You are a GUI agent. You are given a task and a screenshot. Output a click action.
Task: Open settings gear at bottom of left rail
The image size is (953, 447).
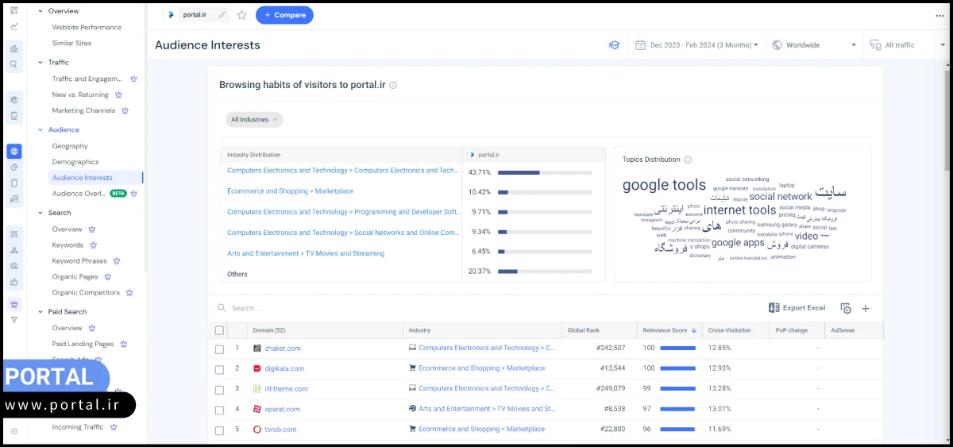coord(14,431)
